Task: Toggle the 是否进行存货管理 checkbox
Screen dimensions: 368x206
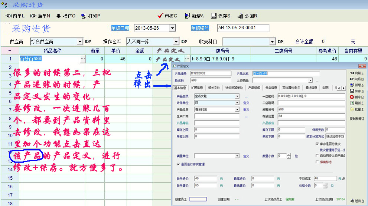Action: pyautogui.click(x=179, y=163)
